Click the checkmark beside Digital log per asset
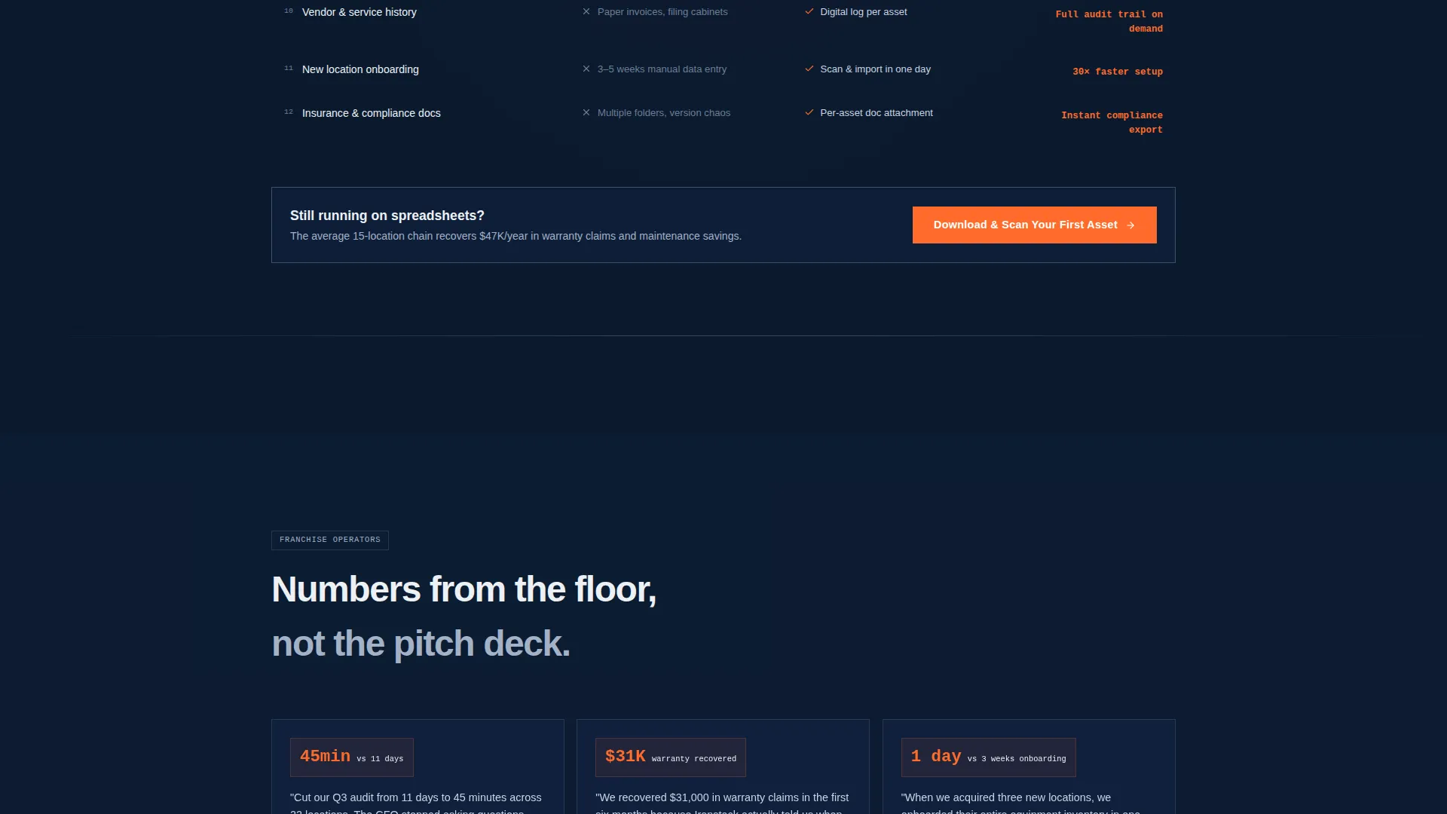Viewport: 1447px width, 814px height. [x=809, y=11]
